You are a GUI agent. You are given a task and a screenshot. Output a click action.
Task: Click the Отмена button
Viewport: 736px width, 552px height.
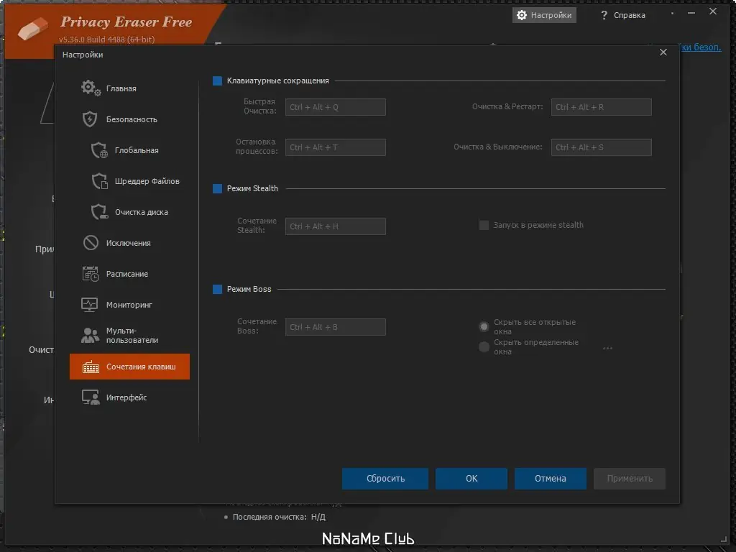[x=550, y=479]
